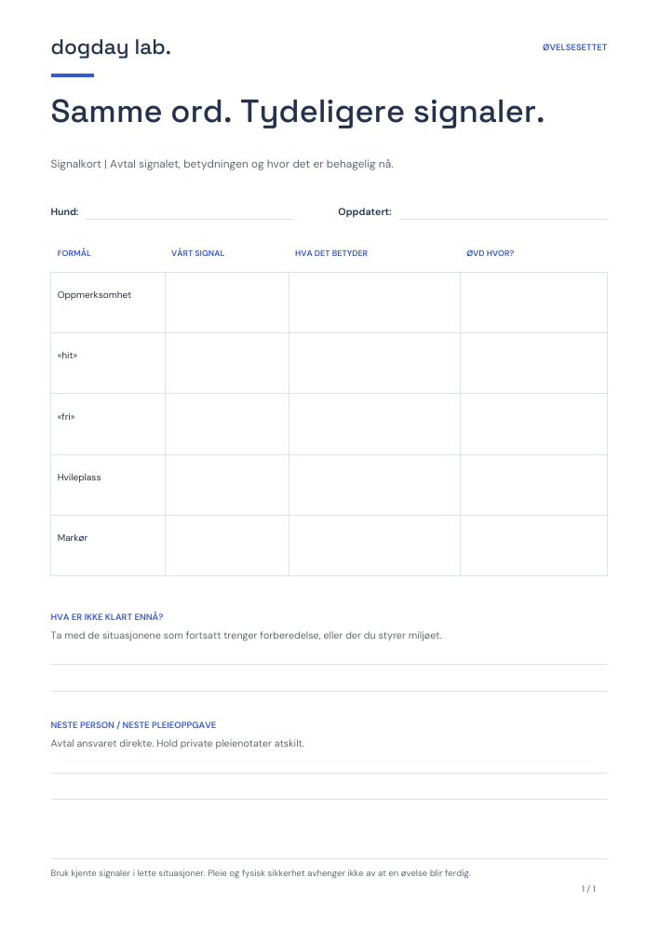
Task: Click the Vårt signal cell for Hvileplass
Action: 227,485
